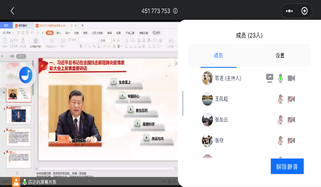The image size is (321, 187).
Task: Click the green microphone icon for 陈进
Action: (x=280, y=78)
